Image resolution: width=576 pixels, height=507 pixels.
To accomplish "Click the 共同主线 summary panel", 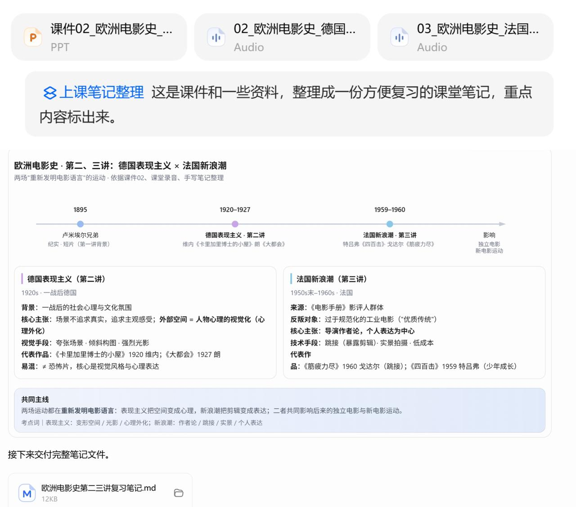I will click(x=279, y=410).
